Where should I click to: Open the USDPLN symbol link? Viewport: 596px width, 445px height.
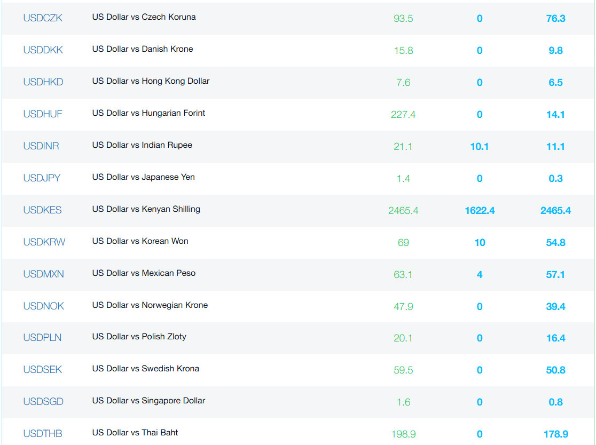coord(42,338)
